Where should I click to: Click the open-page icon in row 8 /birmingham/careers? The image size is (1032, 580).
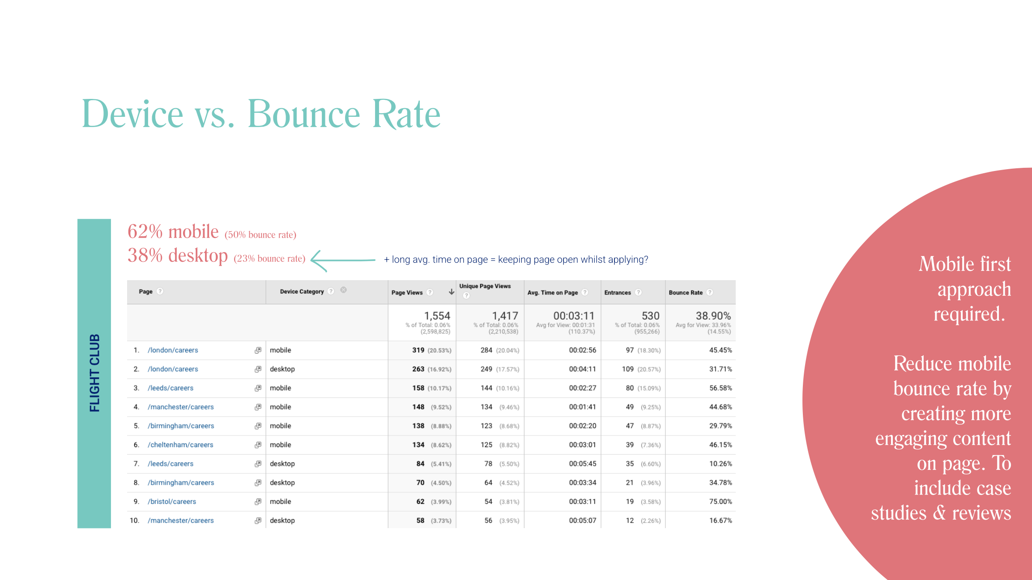point(258,483)
